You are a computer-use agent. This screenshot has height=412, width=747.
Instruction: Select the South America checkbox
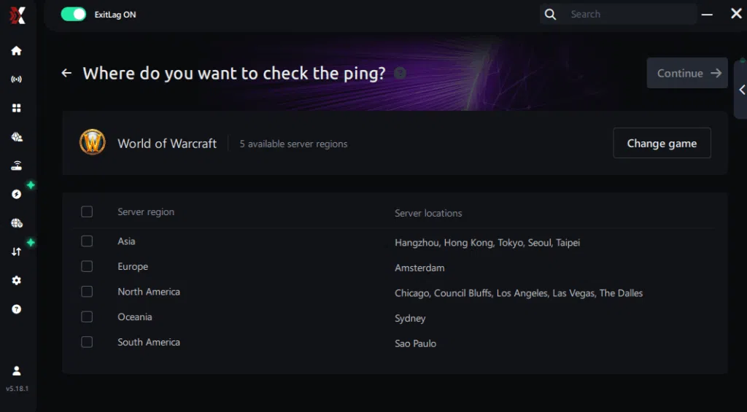tap(87, 342)
